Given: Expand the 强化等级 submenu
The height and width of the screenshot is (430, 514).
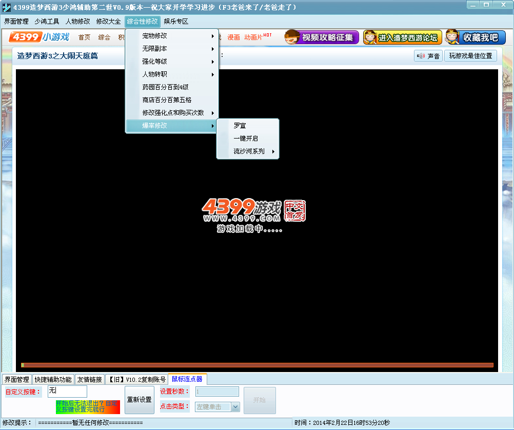Looking at the screenshot, I should pos(171,62).
